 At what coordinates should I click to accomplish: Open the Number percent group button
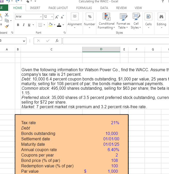click(89, 21)
